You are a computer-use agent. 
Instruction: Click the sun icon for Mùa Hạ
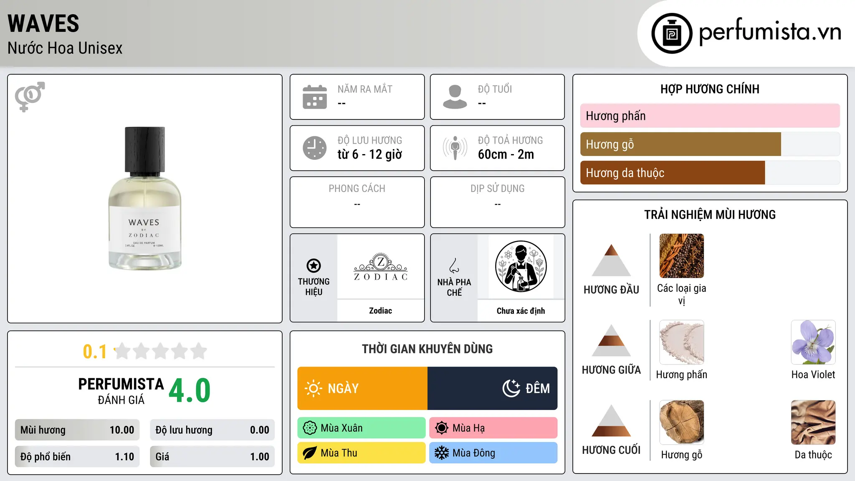tap(442, 428)
